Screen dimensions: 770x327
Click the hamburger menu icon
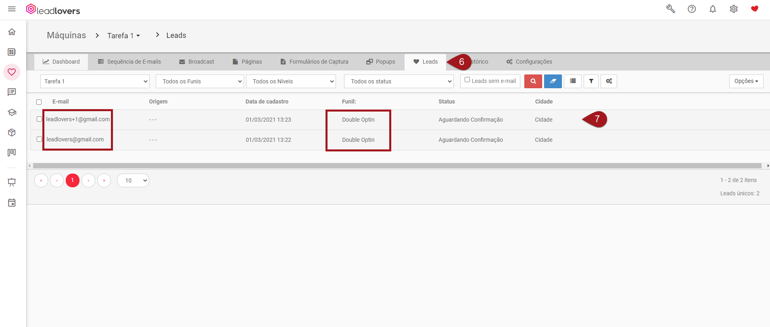click(12, 9)
